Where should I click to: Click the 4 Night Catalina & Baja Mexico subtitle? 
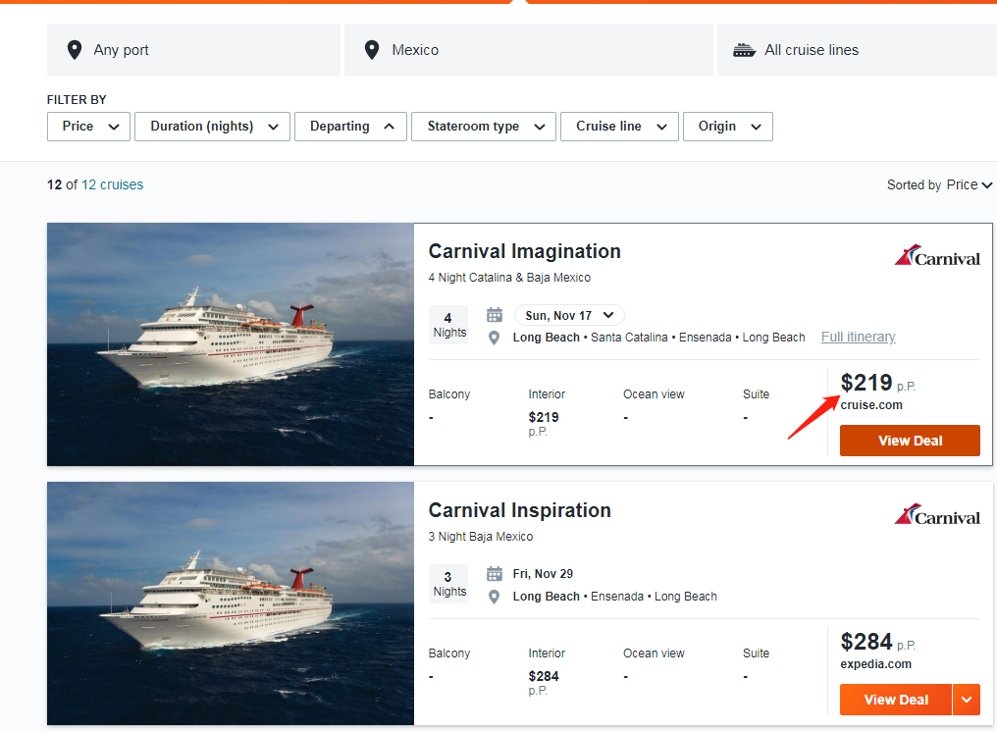click(x=509, y=278)
